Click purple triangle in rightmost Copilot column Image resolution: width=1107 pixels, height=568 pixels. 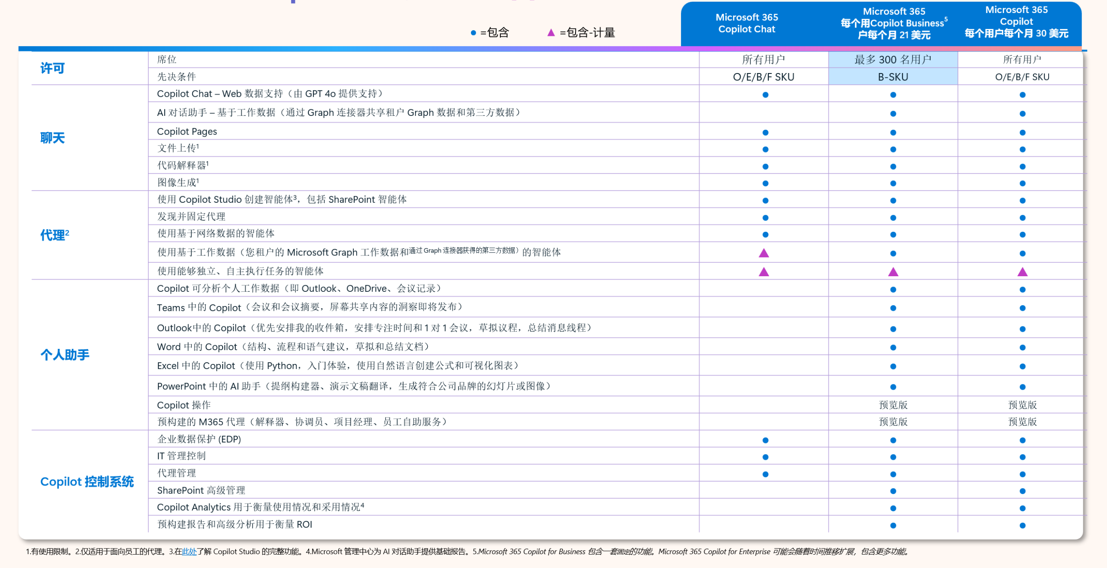[1022, 272]
